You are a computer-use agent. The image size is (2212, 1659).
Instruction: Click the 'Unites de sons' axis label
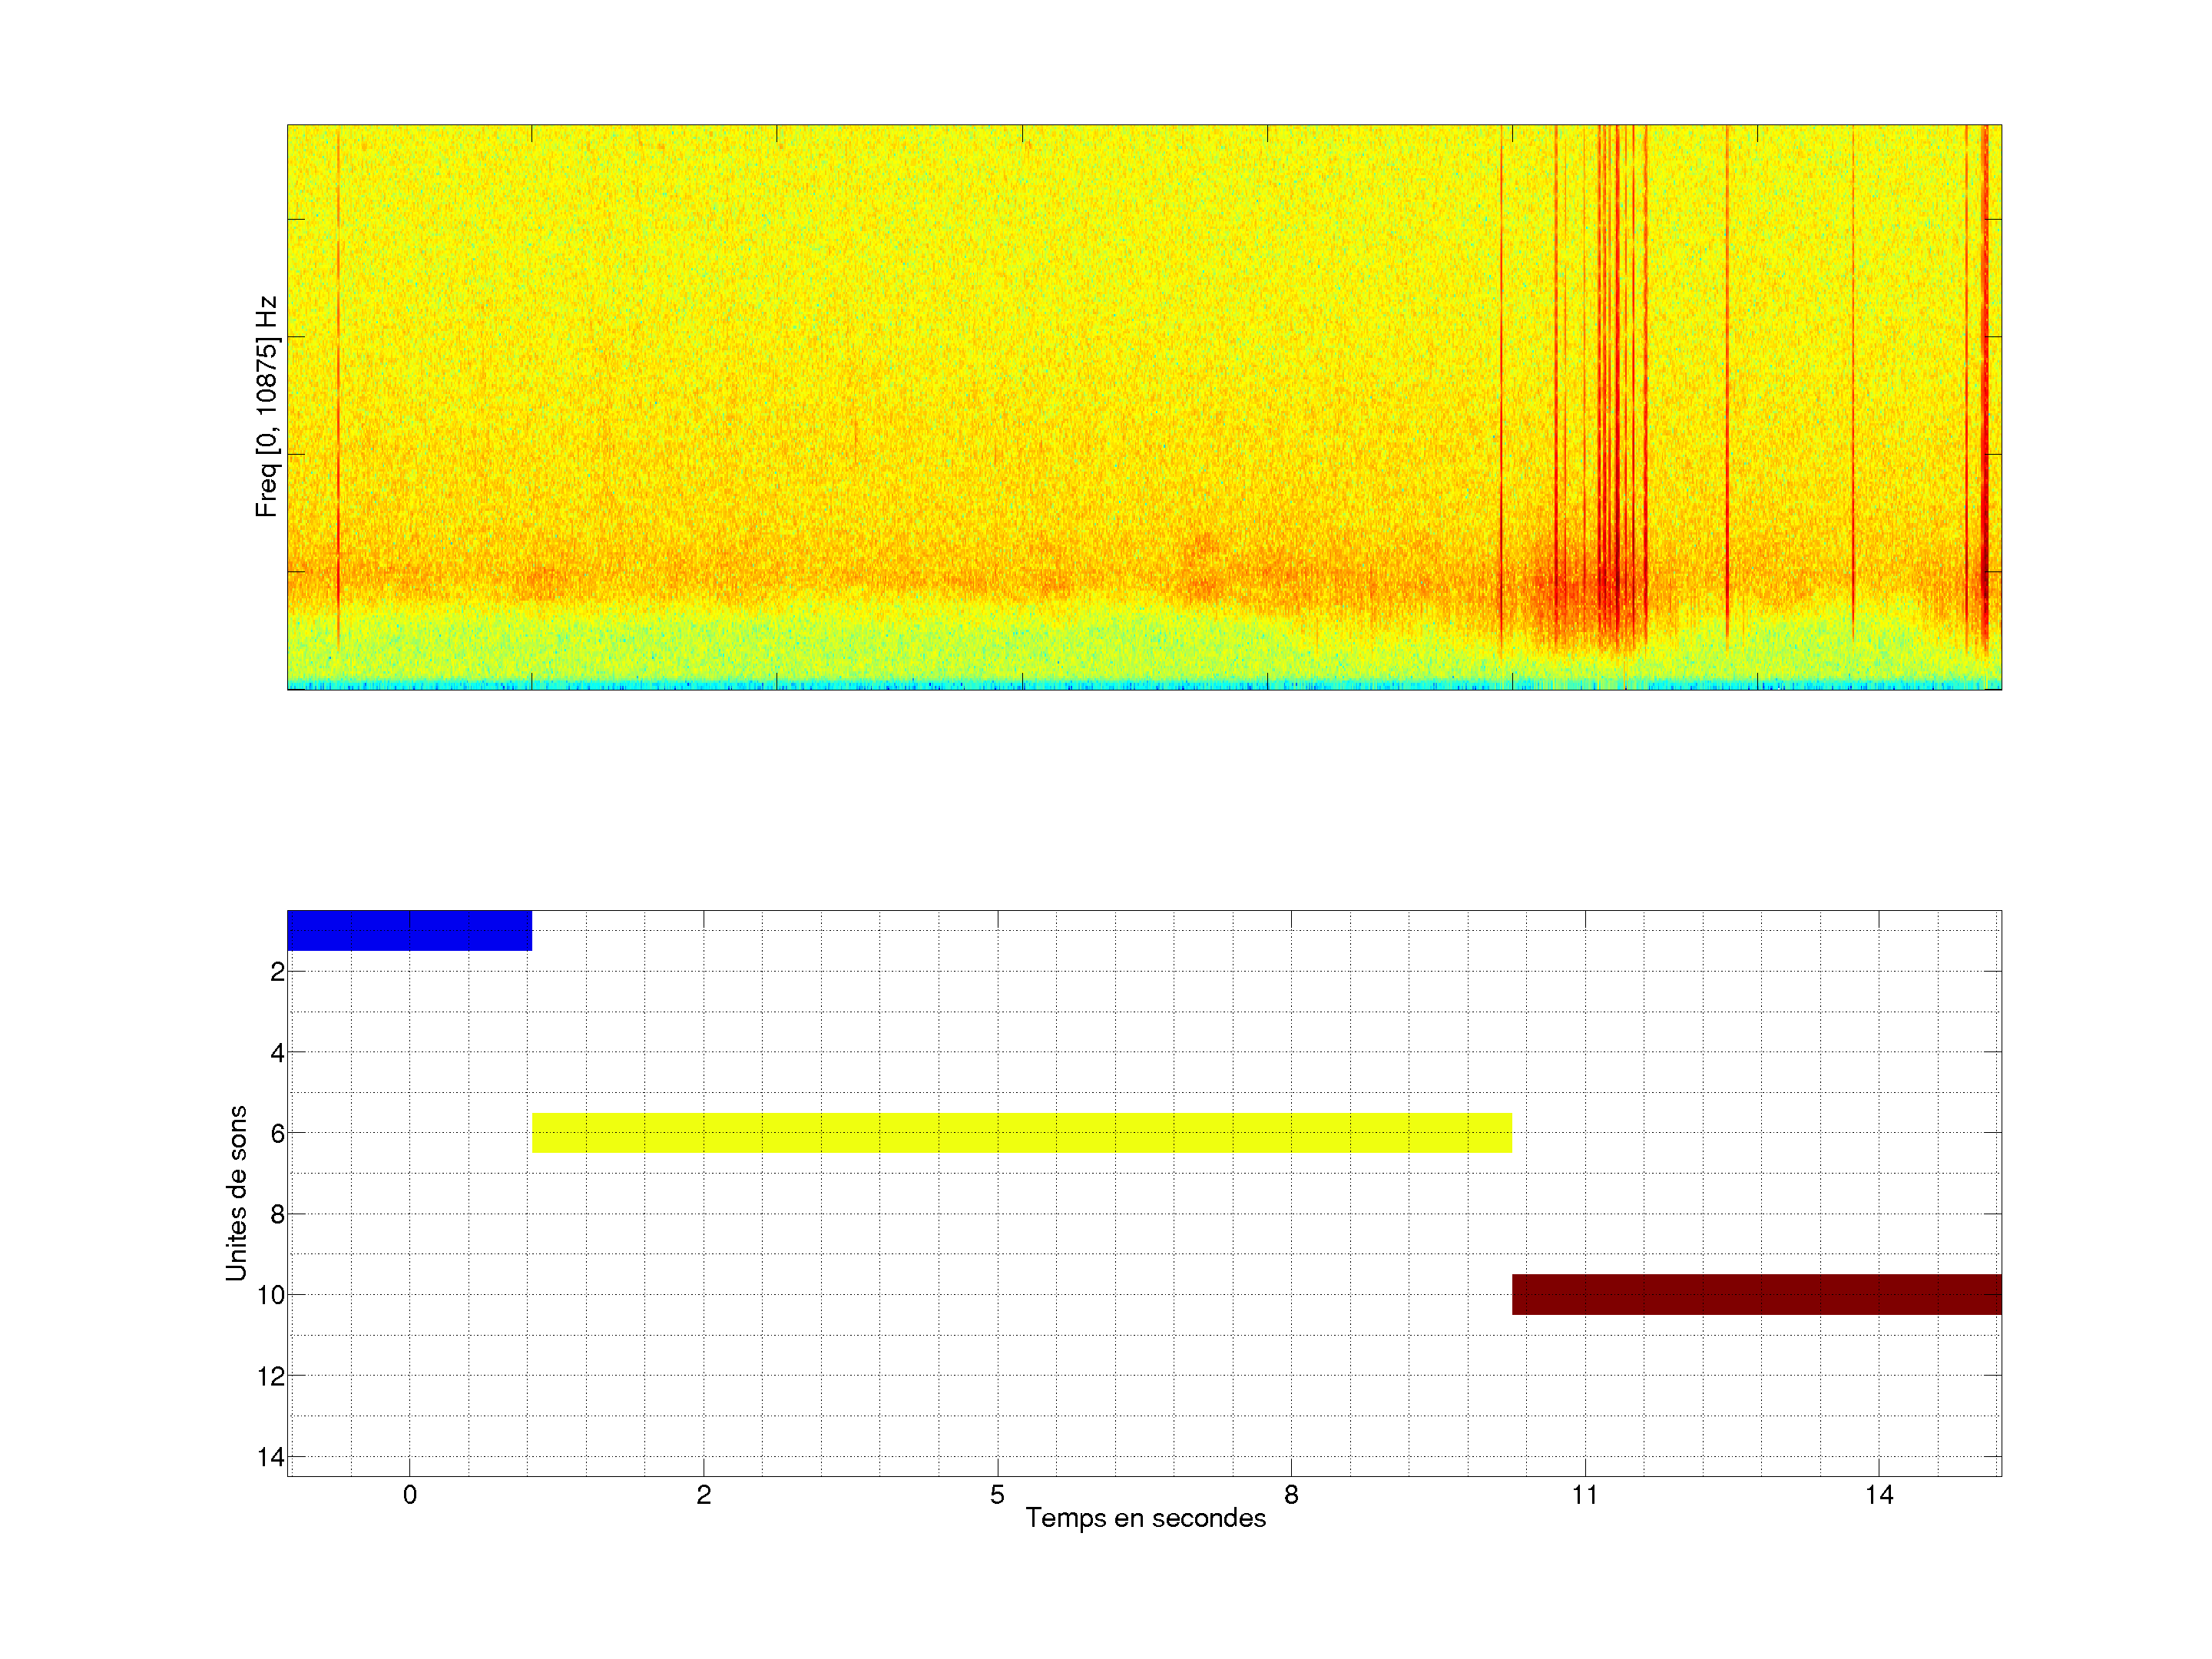(236, 1193)
